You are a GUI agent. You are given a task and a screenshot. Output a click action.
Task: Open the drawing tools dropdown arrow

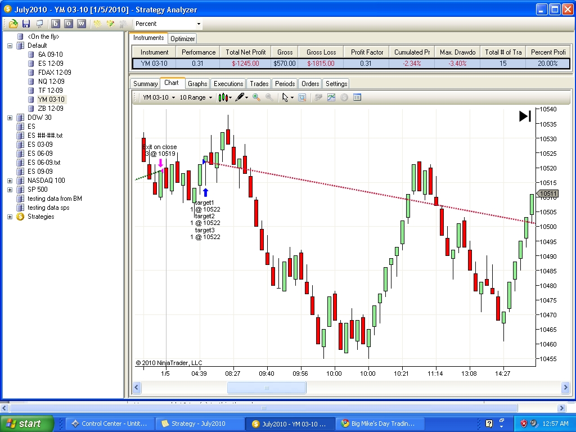coord(246,98)
